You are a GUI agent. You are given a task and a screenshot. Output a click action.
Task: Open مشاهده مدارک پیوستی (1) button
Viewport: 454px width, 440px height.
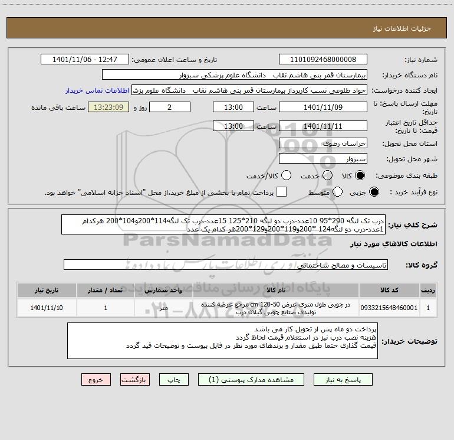coord(251,379)
